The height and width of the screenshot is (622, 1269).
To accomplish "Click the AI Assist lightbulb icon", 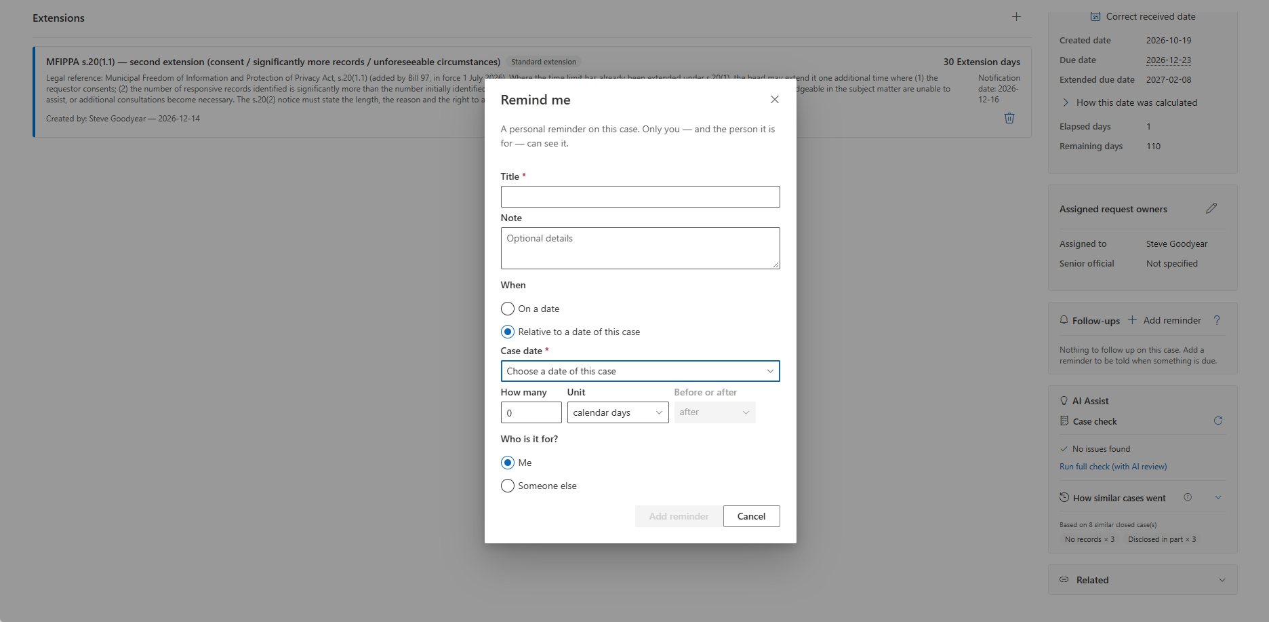I will 1064,401.
